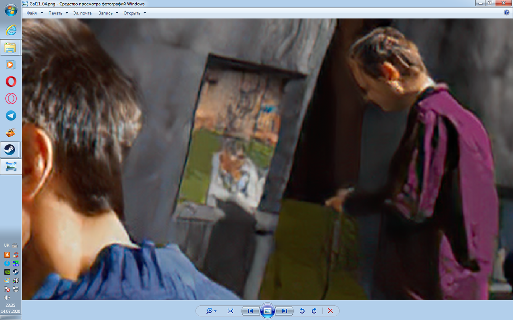The height and width of the screenshot is (320, 513).
Task: Go to the previous photo
Action: click(250, 311)
